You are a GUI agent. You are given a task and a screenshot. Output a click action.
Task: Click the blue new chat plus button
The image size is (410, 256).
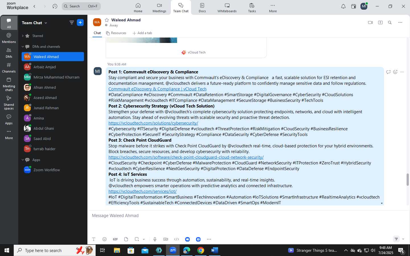80,23
